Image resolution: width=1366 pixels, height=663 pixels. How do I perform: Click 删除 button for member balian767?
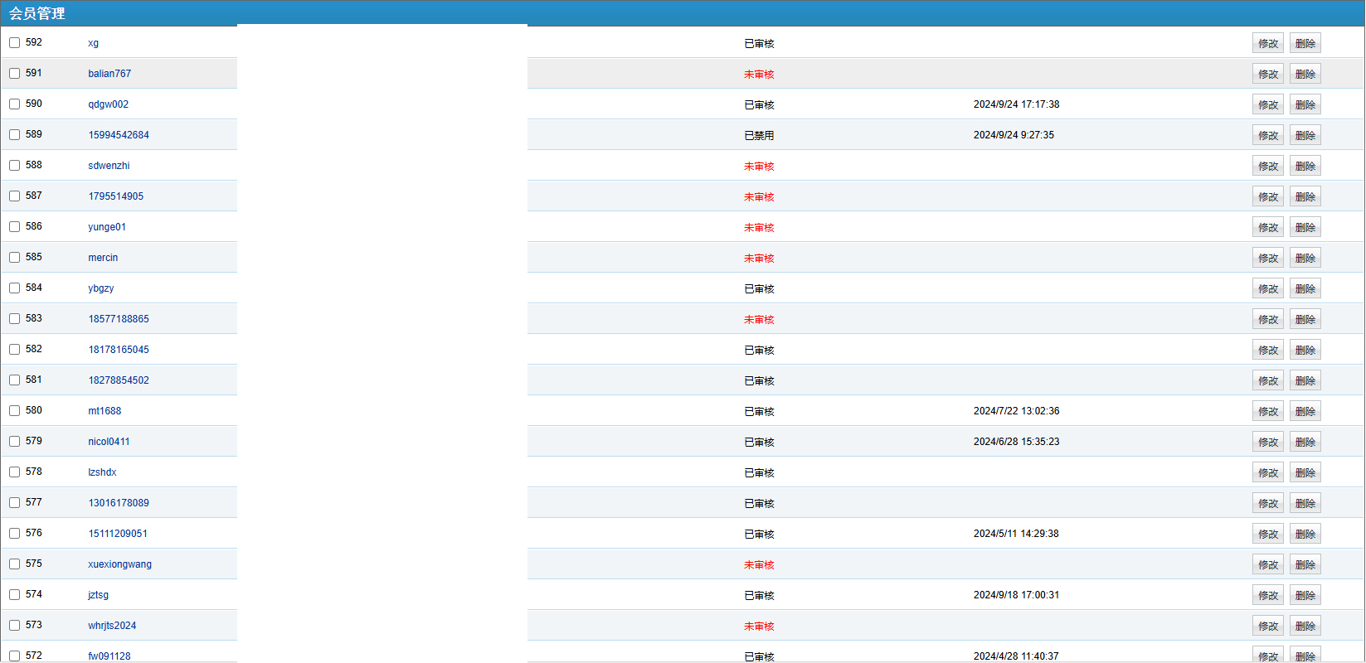coord(1305,75)
